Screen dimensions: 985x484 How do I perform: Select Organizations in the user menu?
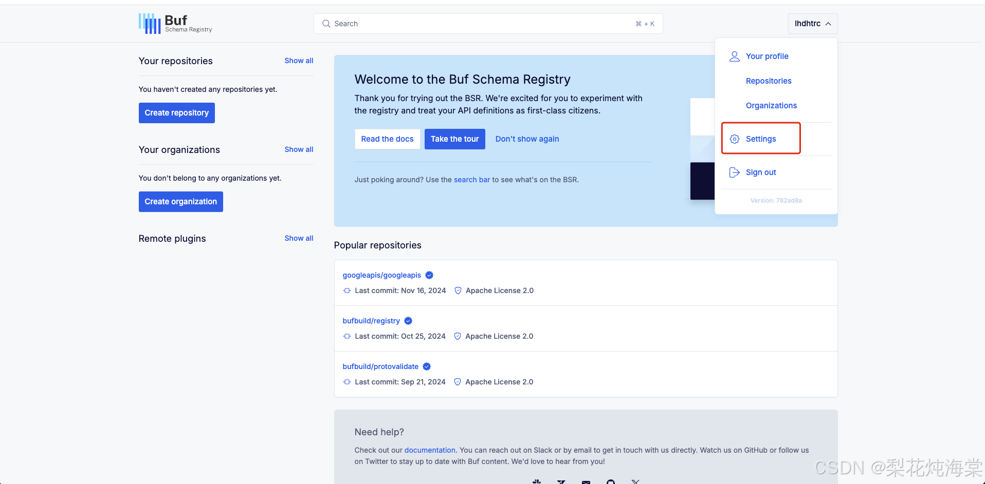coord(771,106)
